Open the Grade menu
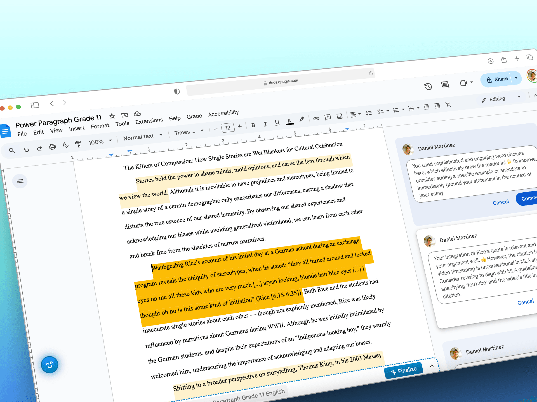Viewport: 537px width, 402px height. coord(194,116)
